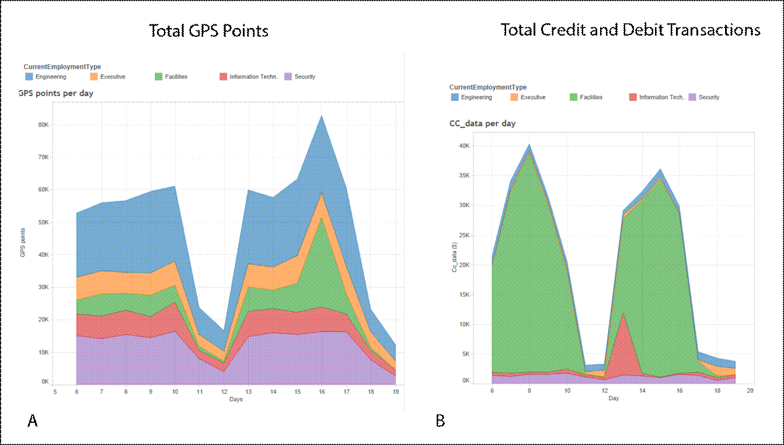Select the "Facilities" label in the GPS chart legend
This screenshot has width=784, height=445.
[x=176, y=77]
